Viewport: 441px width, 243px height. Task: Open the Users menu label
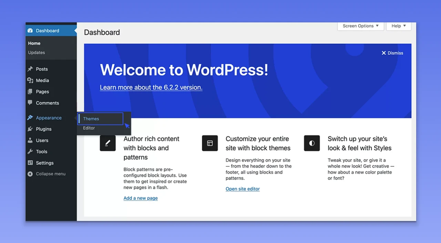(42, 140)
